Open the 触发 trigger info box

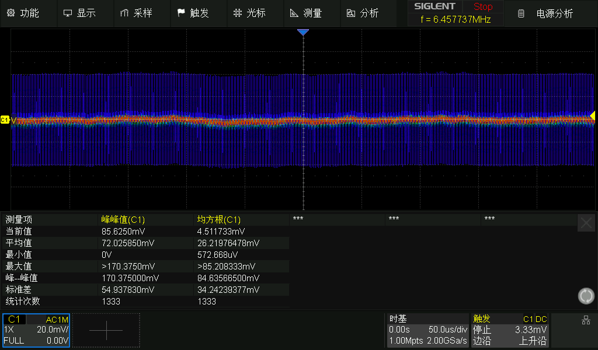pyautogui.click(x=510, y=330)
